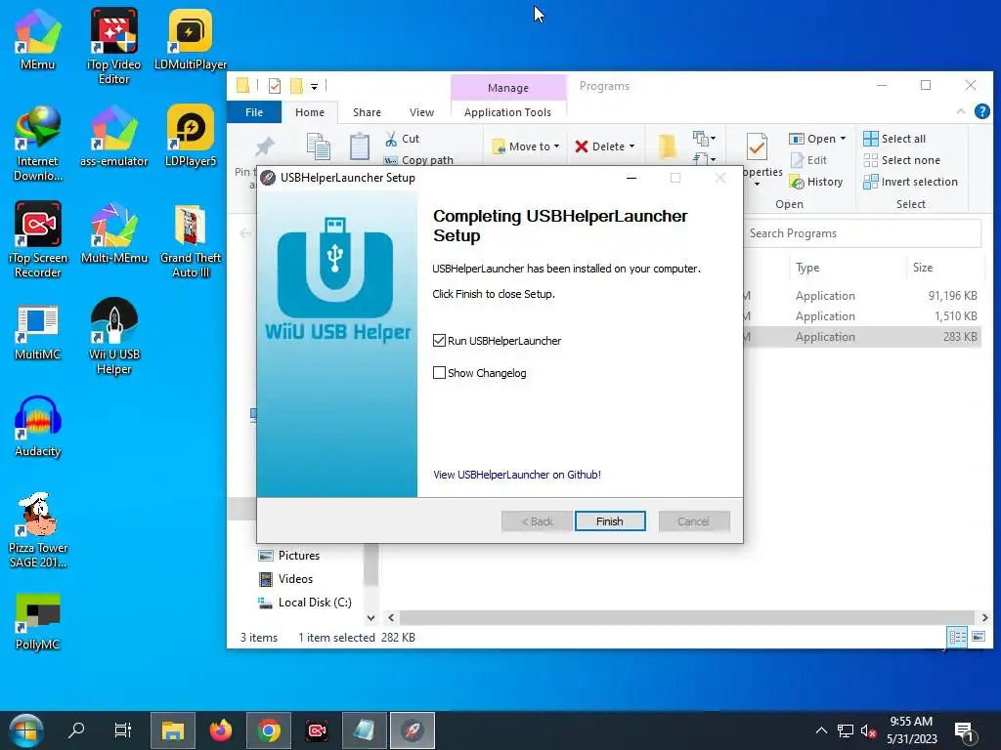Toggle quick access toolbar Properties checkmark

pos(275,86)
